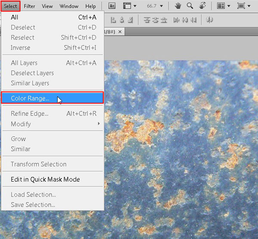Open the Filter menu

pyautogui.click(x=30, y=6)
